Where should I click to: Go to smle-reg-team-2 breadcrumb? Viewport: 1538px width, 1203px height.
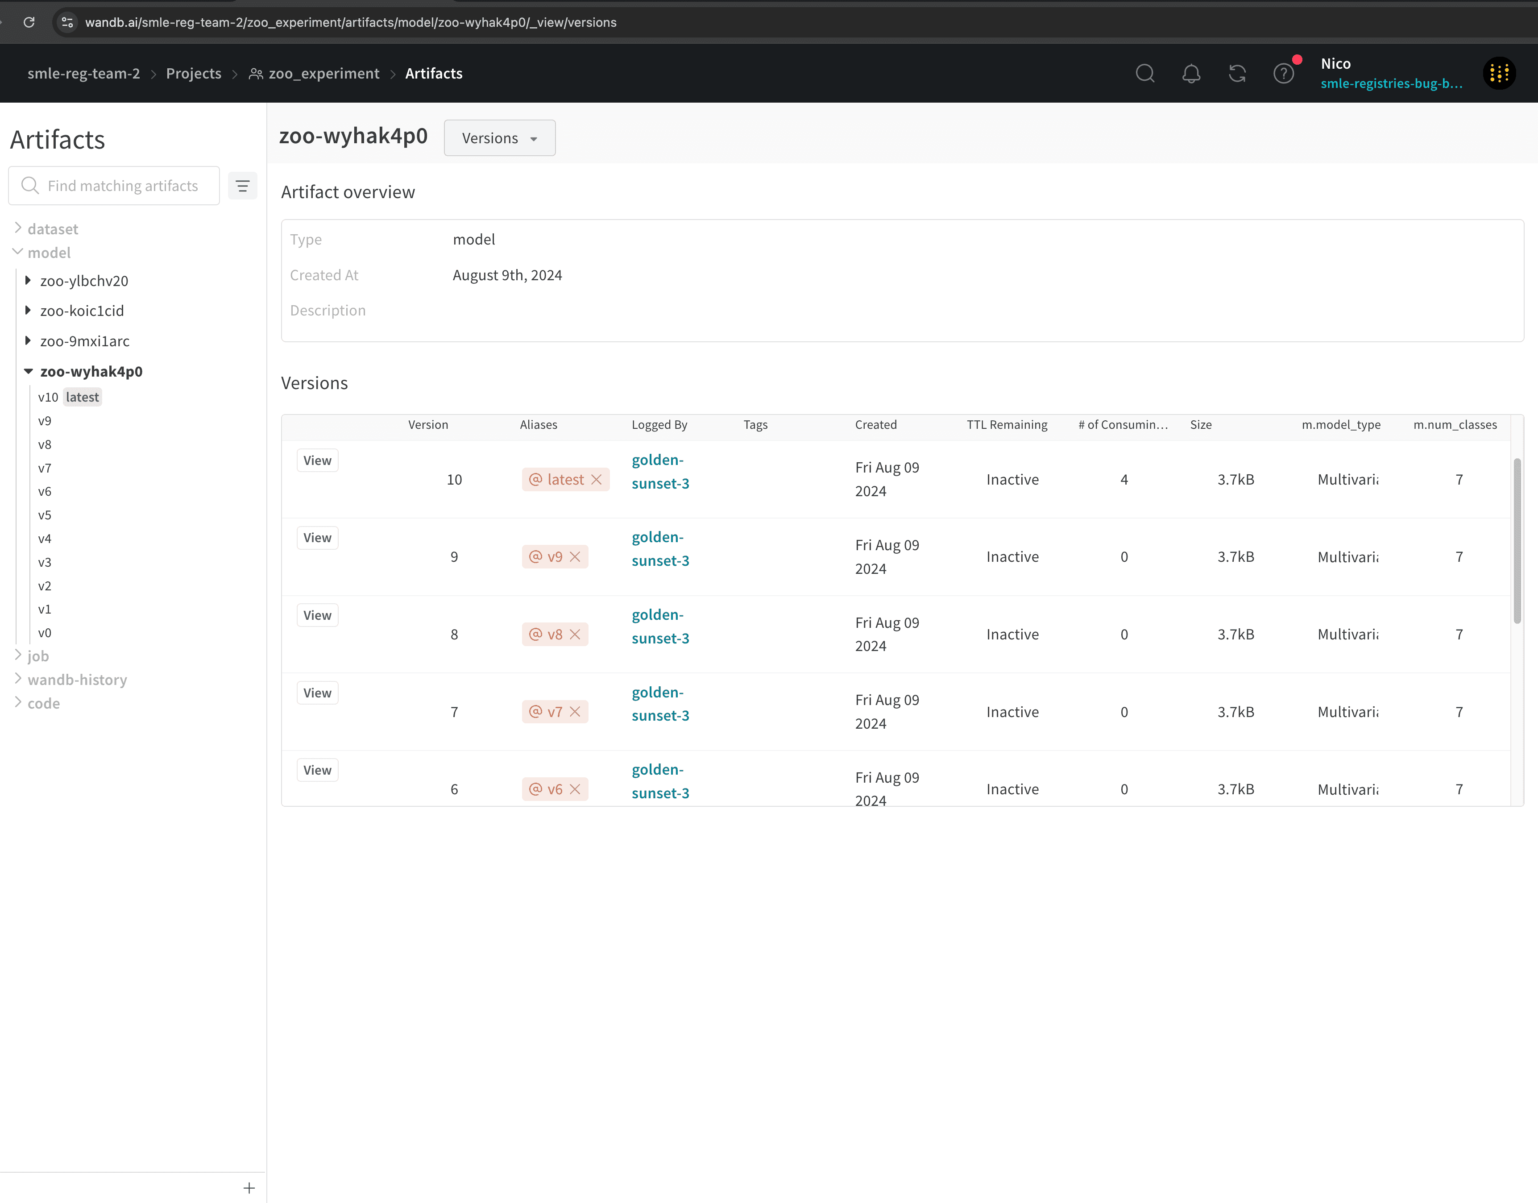tap(84, 73)
